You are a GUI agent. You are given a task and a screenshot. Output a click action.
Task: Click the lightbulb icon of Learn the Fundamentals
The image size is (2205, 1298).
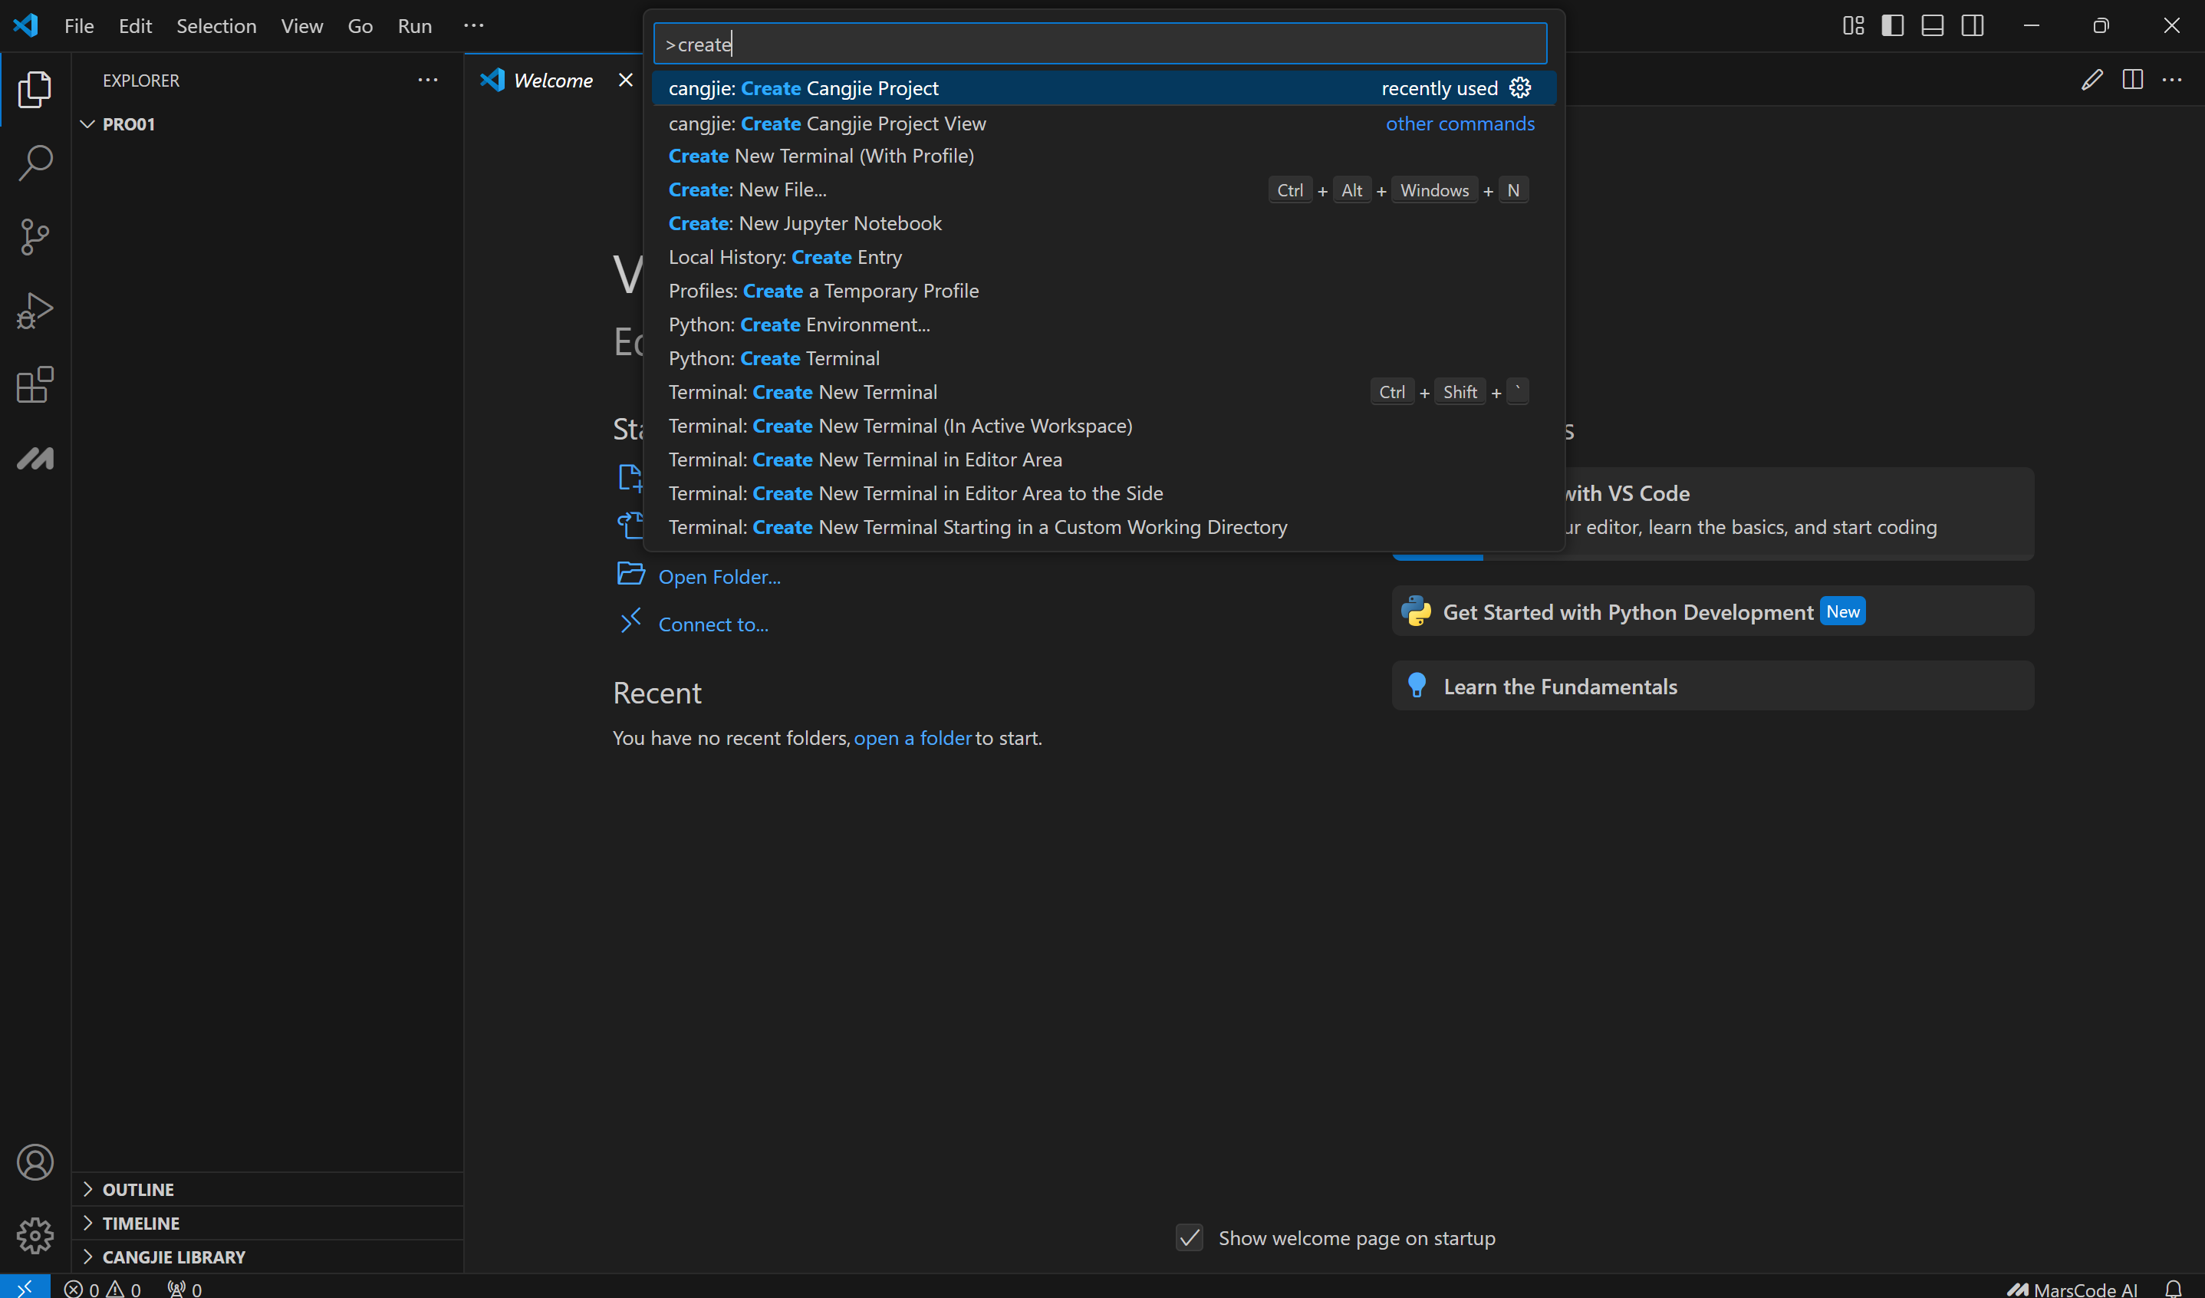click(1417, 685)
